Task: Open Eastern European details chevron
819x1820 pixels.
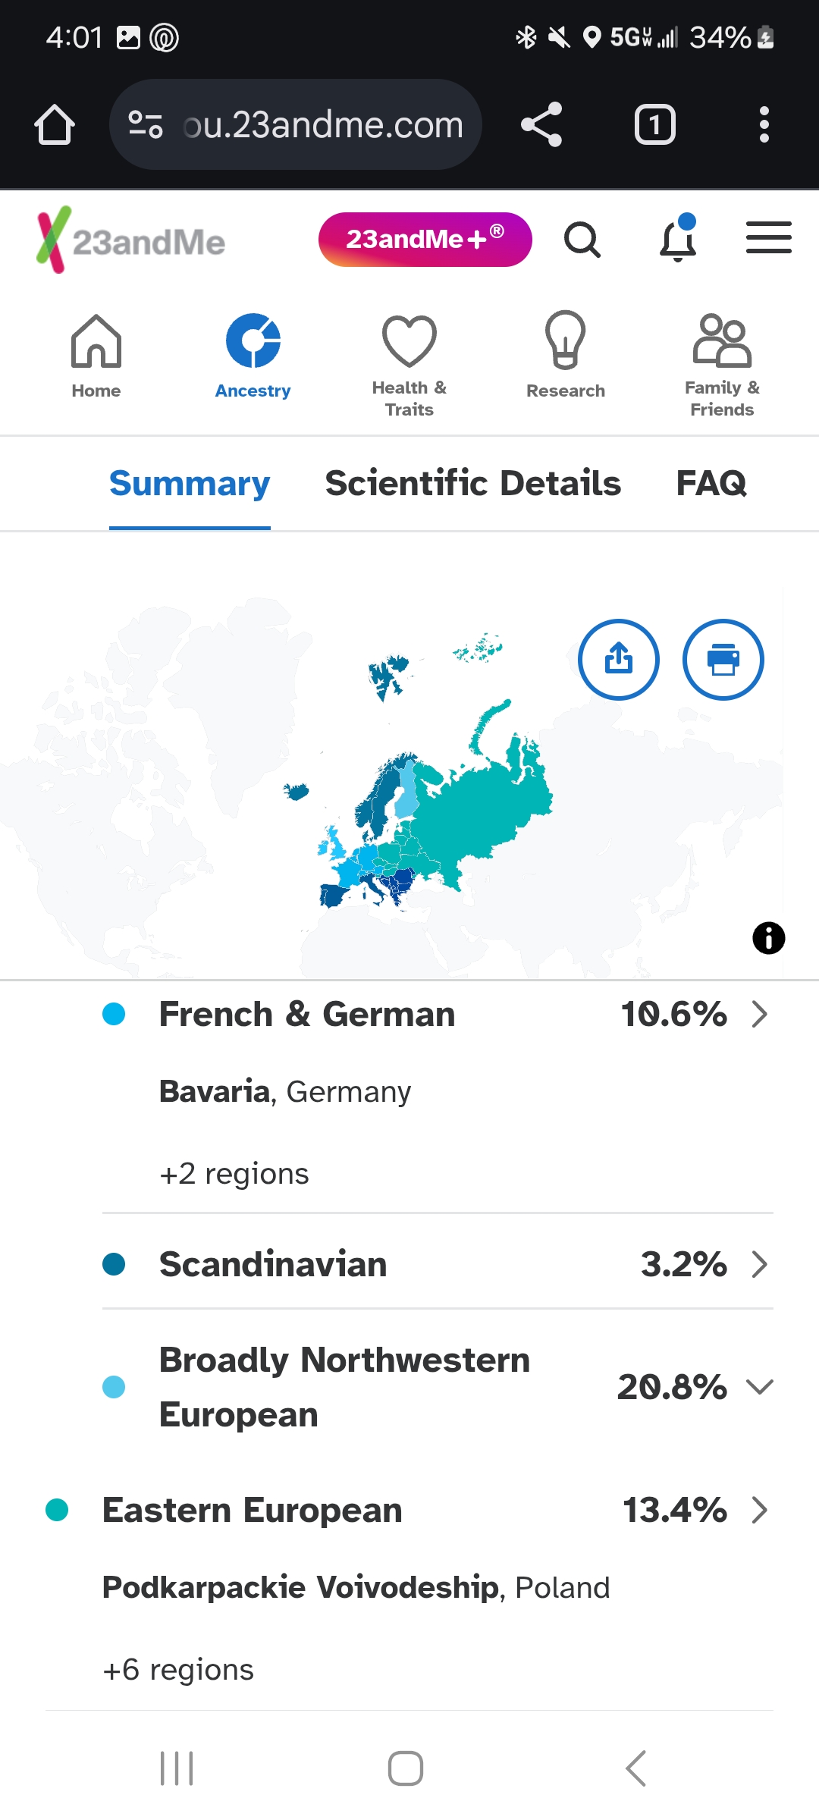Action: coord(760,1510)
